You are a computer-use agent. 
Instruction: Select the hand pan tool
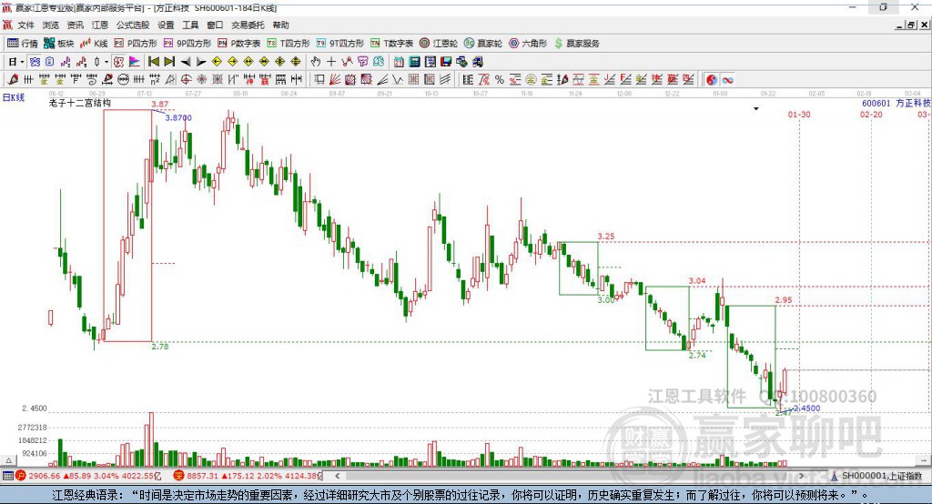(316, 62)
